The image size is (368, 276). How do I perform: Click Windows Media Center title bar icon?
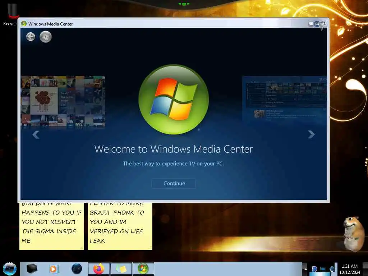click(24, 24)
